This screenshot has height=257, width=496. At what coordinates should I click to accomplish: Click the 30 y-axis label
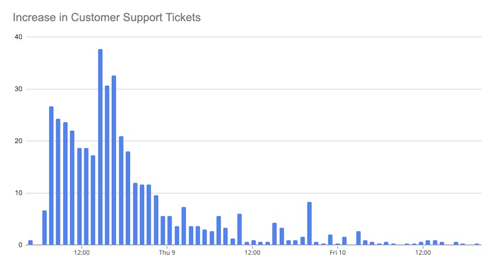pyautogui.click(x=18, y=89)
